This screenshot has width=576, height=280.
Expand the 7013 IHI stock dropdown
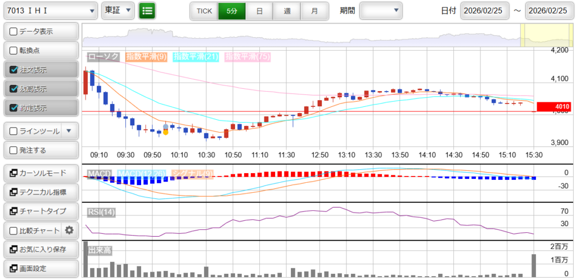pos(49,11)
